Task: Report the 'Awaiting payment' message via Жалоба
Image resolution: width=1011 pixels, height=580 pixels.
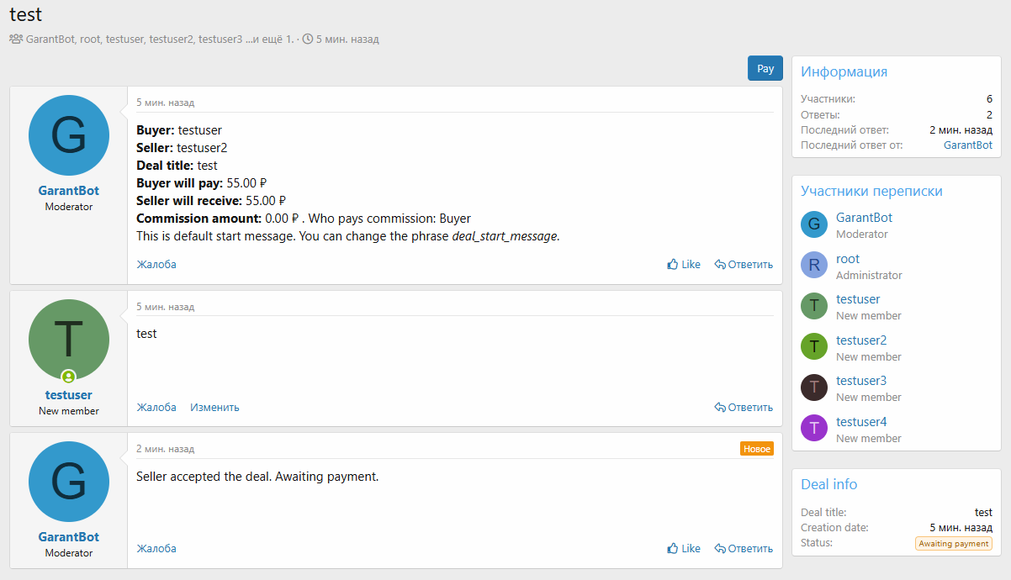Action: (x=156, y=548)
